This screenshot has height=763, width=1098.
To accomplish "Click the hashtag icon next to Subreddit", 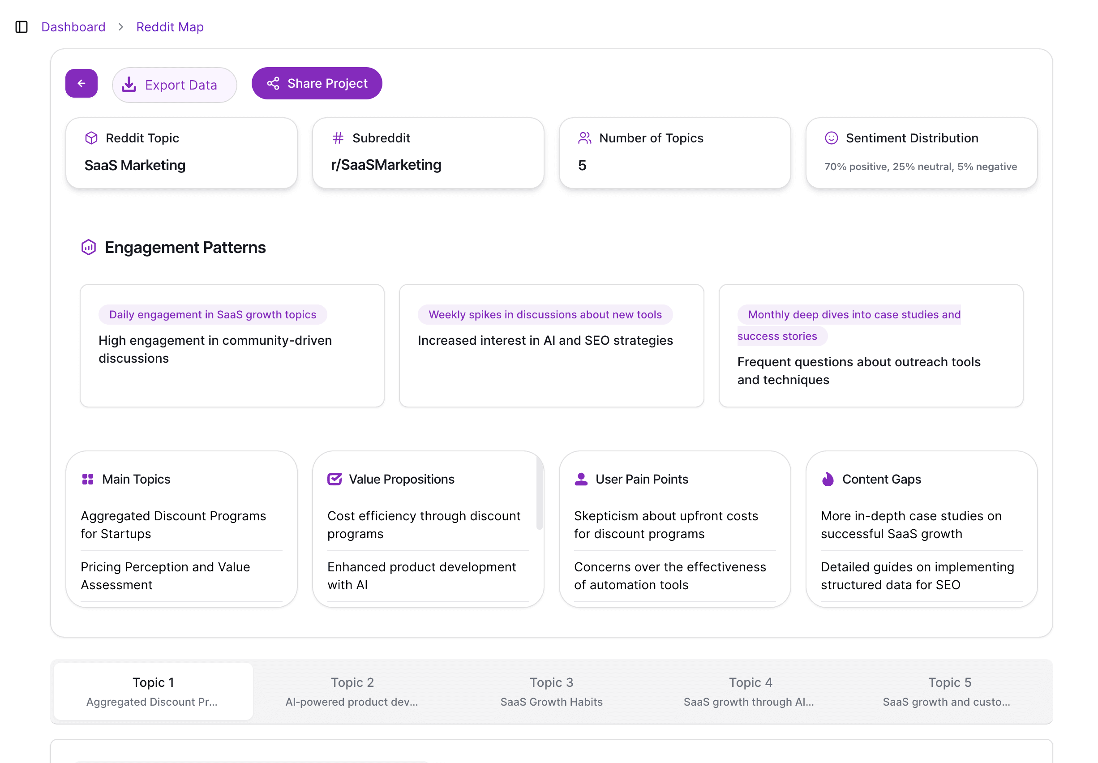I will coord(338,138).
